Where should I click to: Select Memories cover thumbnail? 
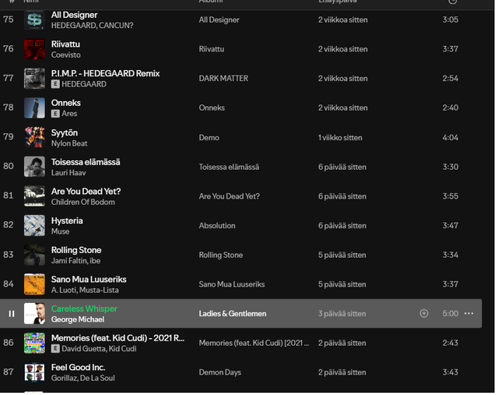point(34,343)
